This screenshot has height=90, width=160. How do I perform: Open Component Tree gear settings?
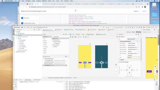(66, 56)
